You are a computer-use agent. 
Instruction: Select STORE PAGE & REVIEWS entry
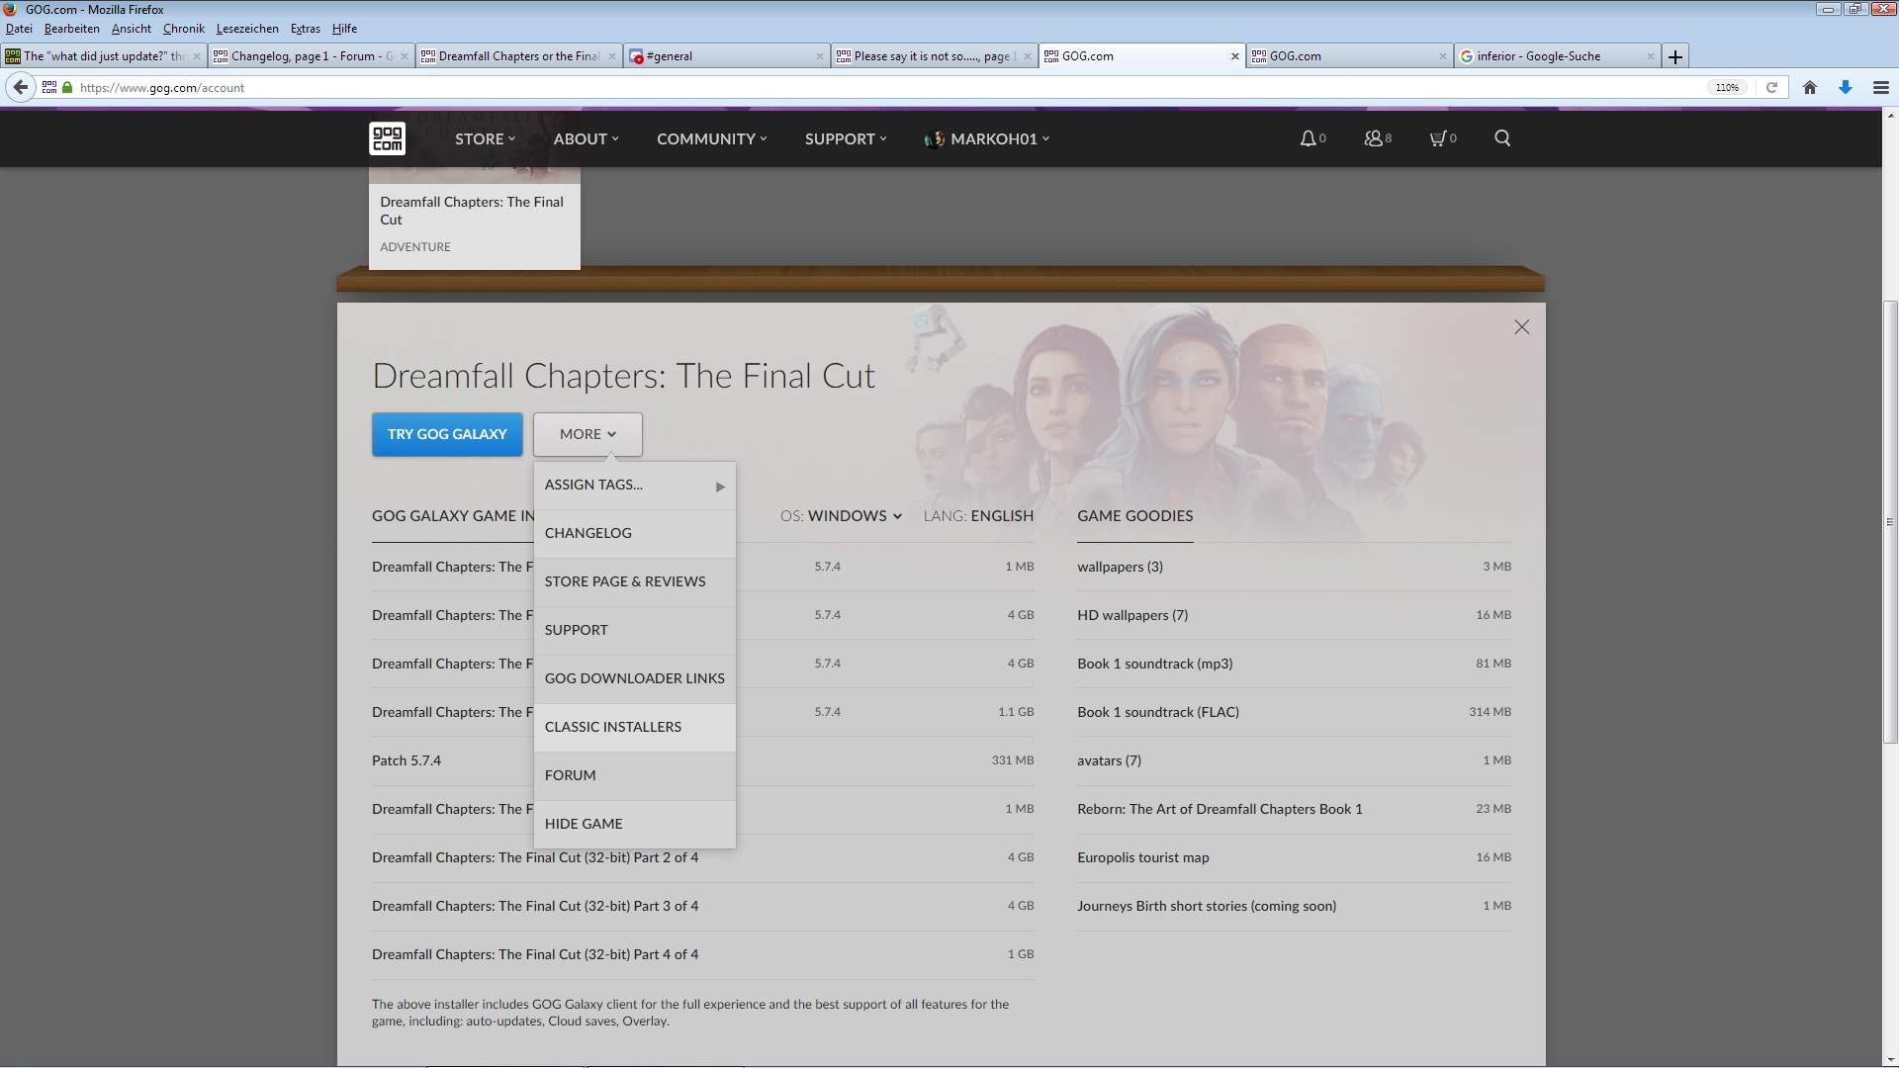[x=634, y=581]
